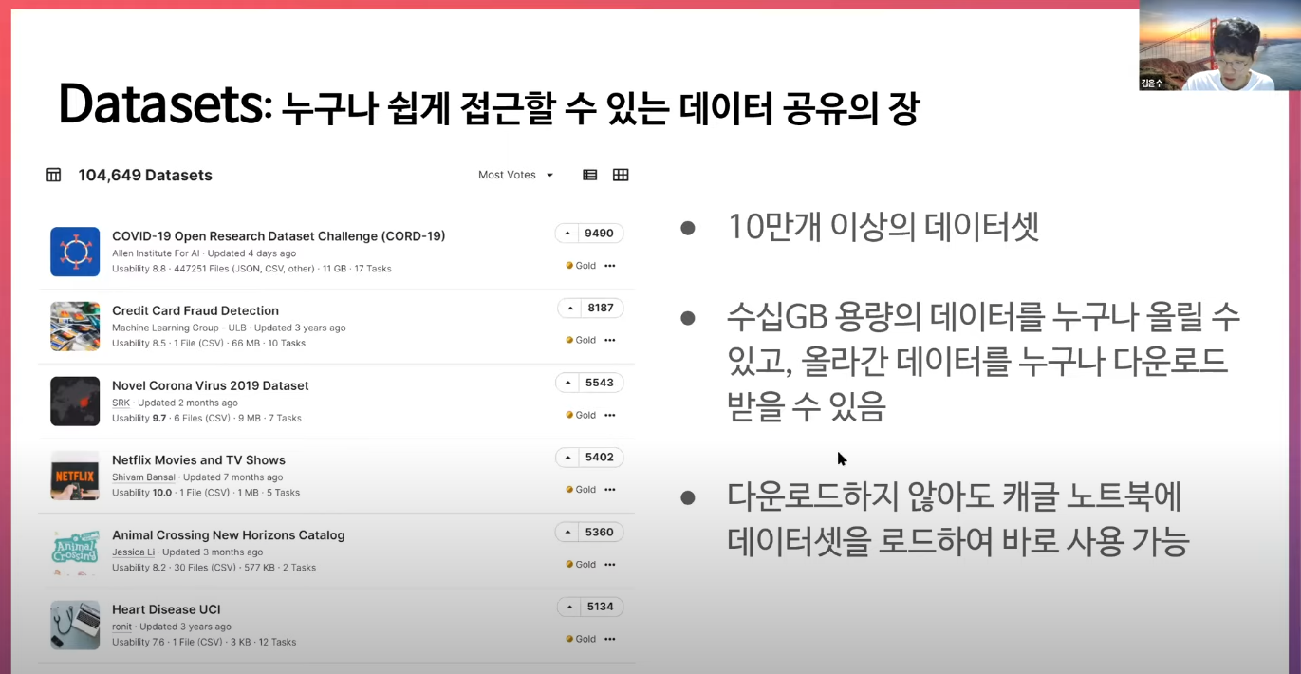Upvote Netflix Movies and TV Shows

pyautogui.click(x=567, y=458)
